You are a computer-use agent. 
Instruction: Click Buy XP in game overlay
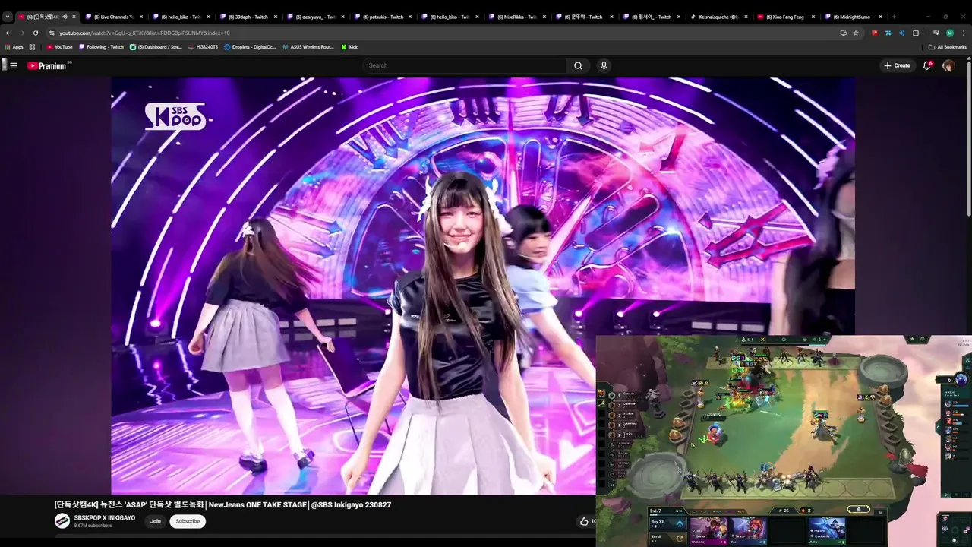[x=667, y=523]
